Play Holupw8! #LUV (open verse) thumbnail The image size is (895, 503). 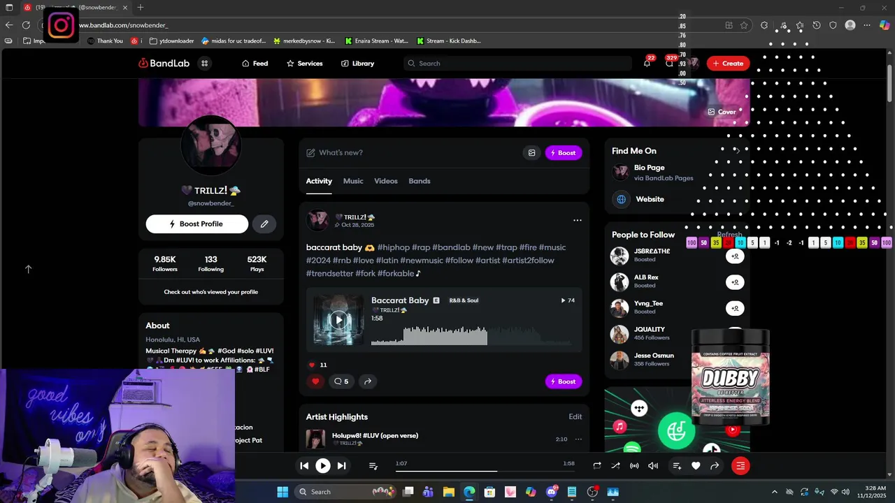pos(315,439)
